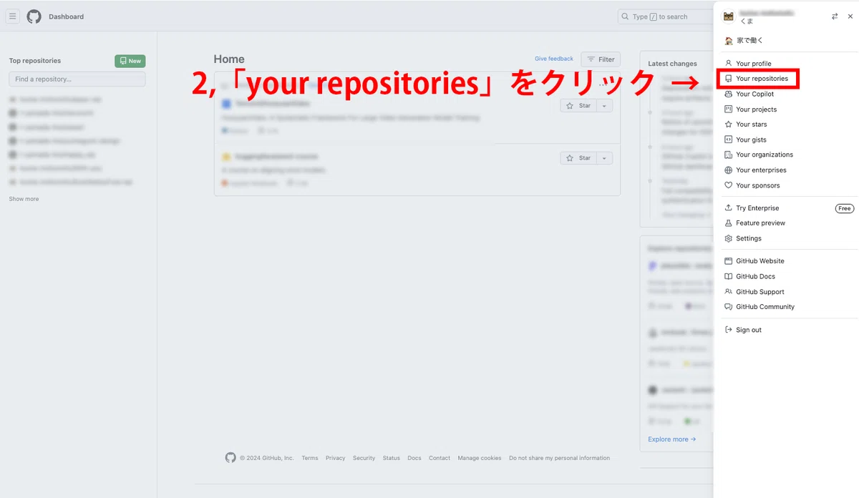Click Show more under Top repositories
This screenshot has height=498, width=859.
[24, 199]
